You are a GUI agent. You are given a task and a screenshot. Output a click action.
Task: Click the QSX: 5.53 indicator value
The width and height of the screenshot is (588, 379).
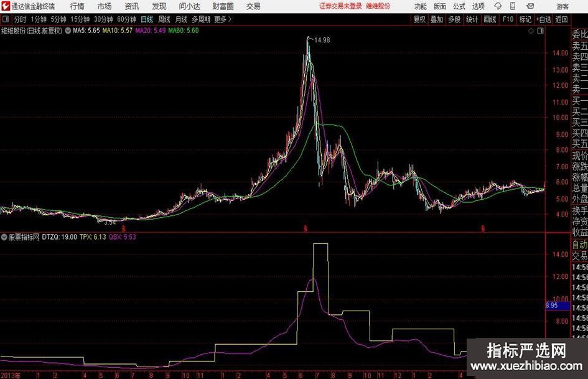[x=122, y=237]
